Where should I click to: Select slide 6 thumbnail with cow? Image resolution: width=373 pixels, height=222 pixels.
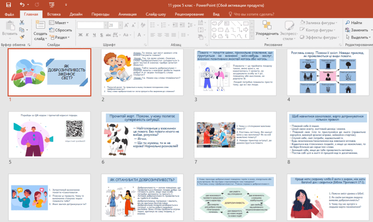click(x=142, y=135)
